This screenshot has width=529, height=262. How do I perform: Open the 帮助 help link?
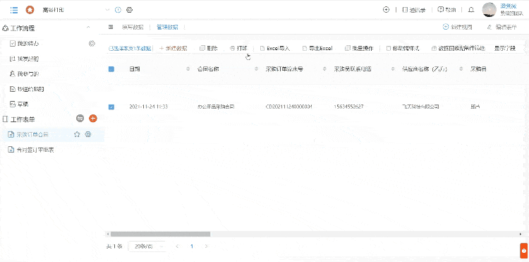click(446, 10)
